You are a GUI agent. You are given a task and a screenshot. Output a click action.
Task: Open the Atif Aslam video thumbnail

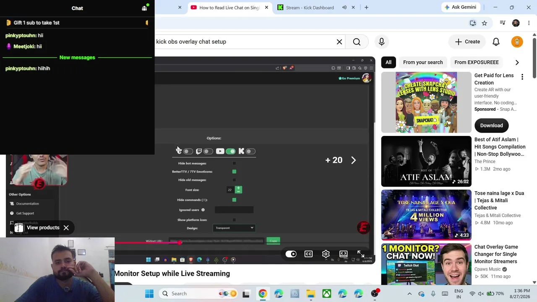[426, 161]
